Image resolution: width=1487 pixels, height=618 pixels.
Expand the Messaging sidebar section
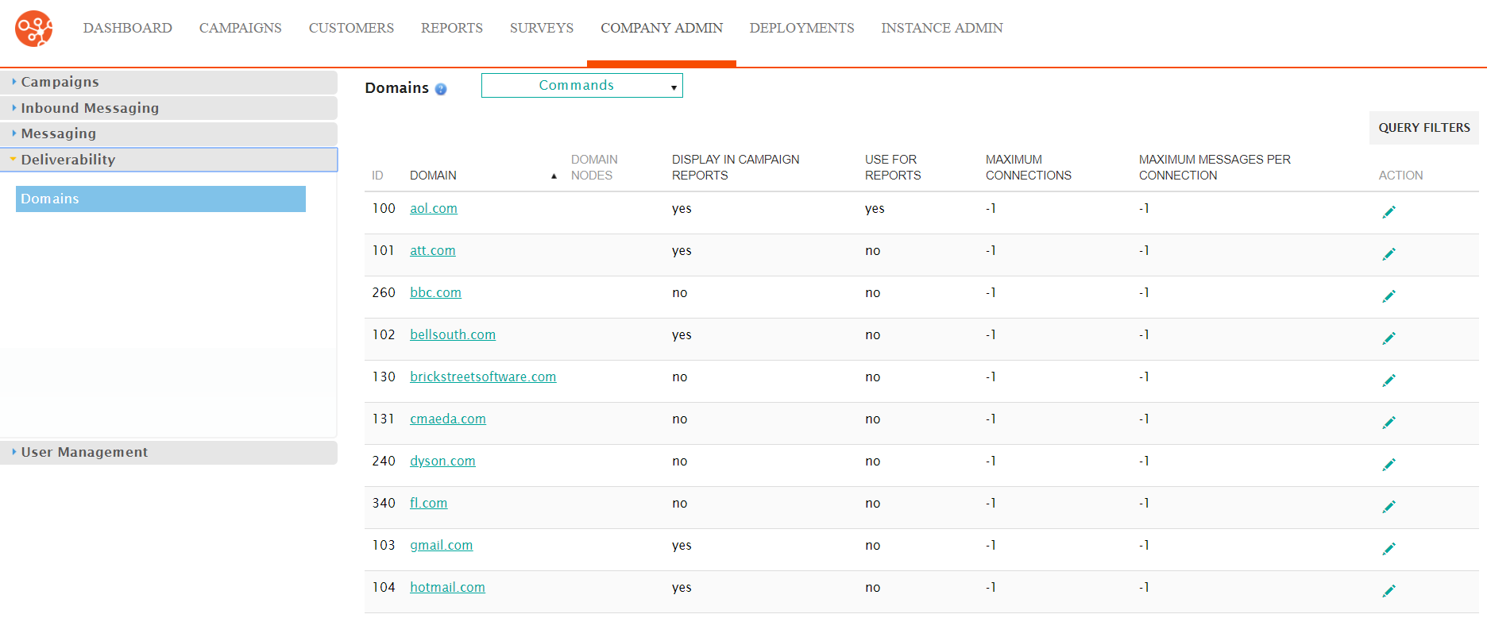(x=168, y=133)
